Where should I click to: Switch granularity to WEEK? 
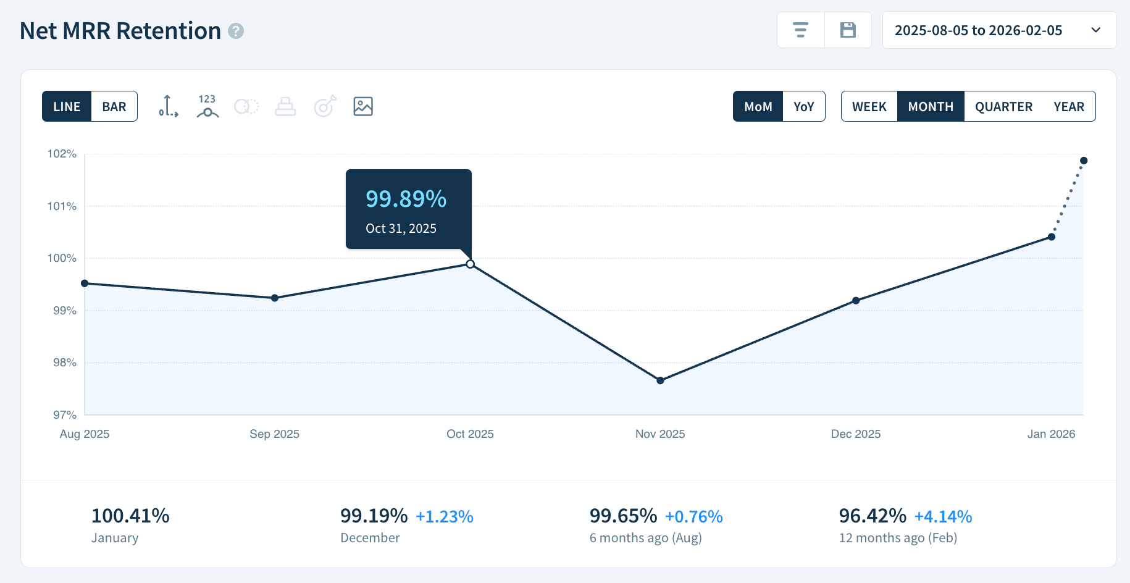(869, 106)
